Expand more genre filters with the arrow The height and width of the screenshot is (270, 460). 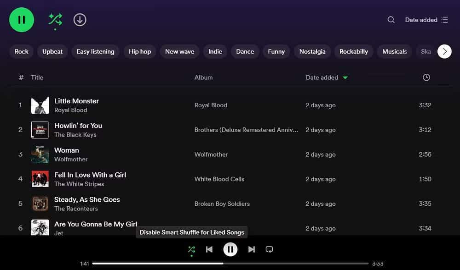click(444, 51)
